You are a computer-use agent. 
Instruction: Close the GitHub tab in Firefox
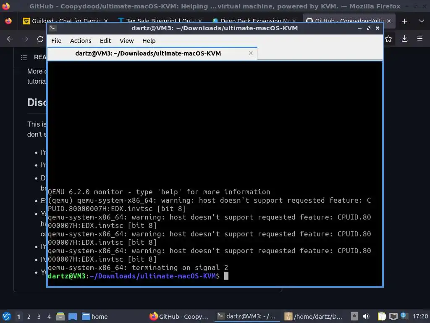coord(389,21)
